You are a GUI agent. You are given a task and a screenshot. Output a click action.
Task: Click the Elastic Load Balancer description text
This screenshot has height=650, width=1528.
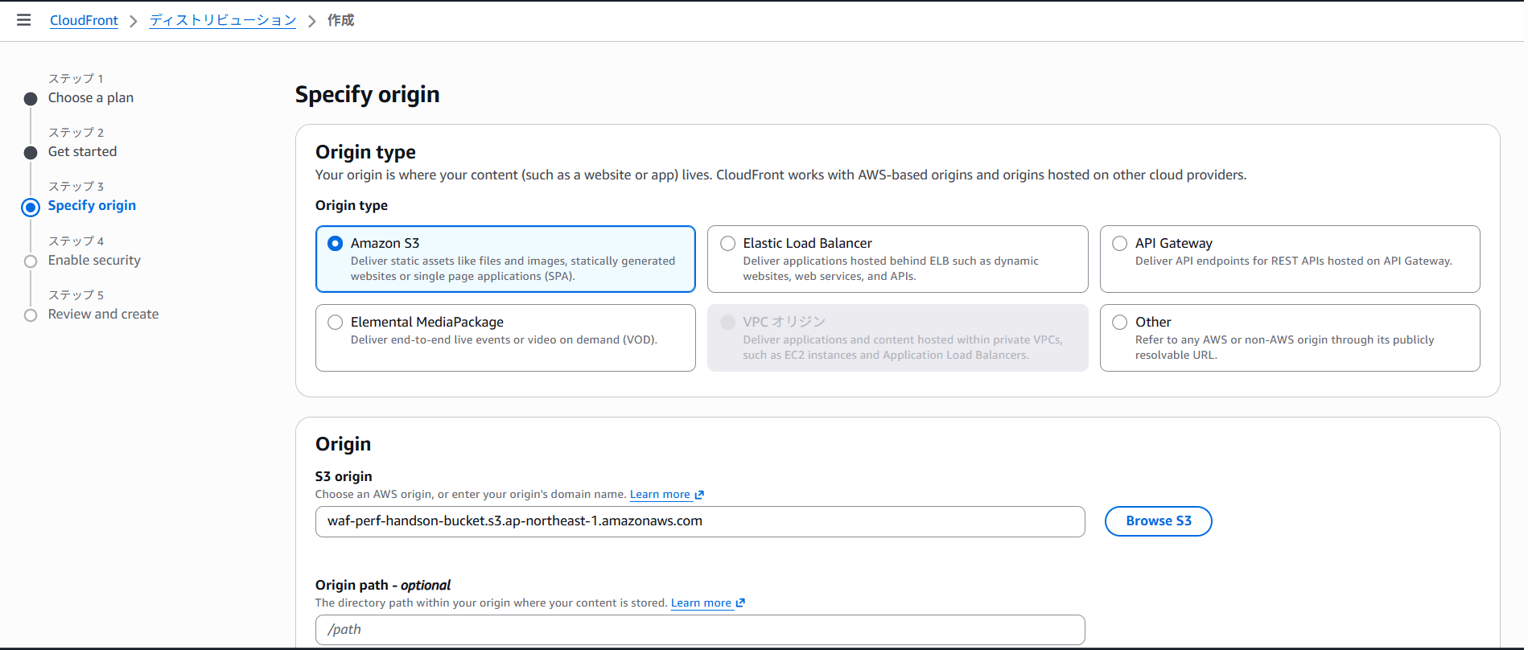[x=891, y=268]
